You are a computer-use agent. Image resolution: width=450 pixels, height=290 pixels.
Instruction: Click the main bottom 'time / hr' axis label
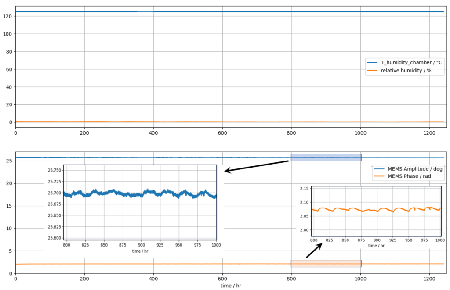pyautogui.click(x=231, y=286)
